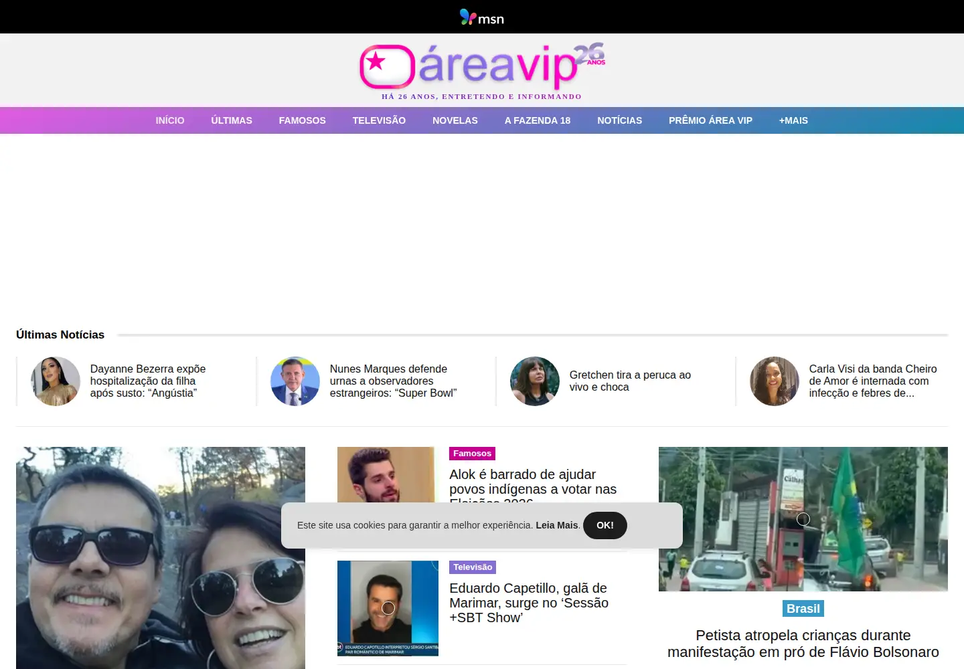Click the MSN logo in top bar
Screen dimensions: 964x669
click(x=482, y=17)
